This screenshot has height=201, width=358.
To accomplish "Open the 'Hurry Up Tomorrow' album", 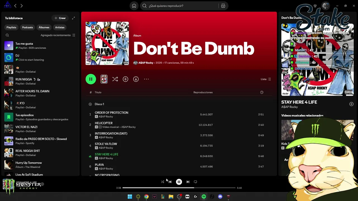I will point(40,165).
